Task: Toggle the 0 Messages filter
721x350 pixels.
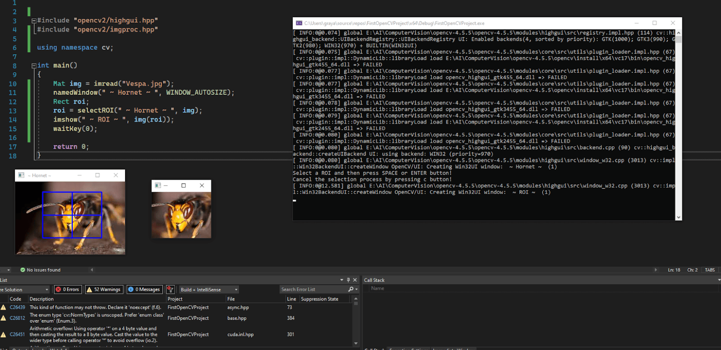Action: tap(145, 289)
